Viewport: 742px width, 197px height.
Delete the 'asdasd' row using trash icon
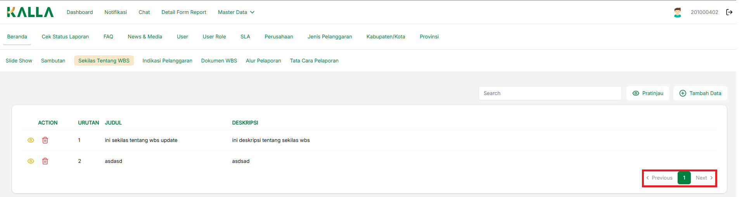click(x=45, y=161)
